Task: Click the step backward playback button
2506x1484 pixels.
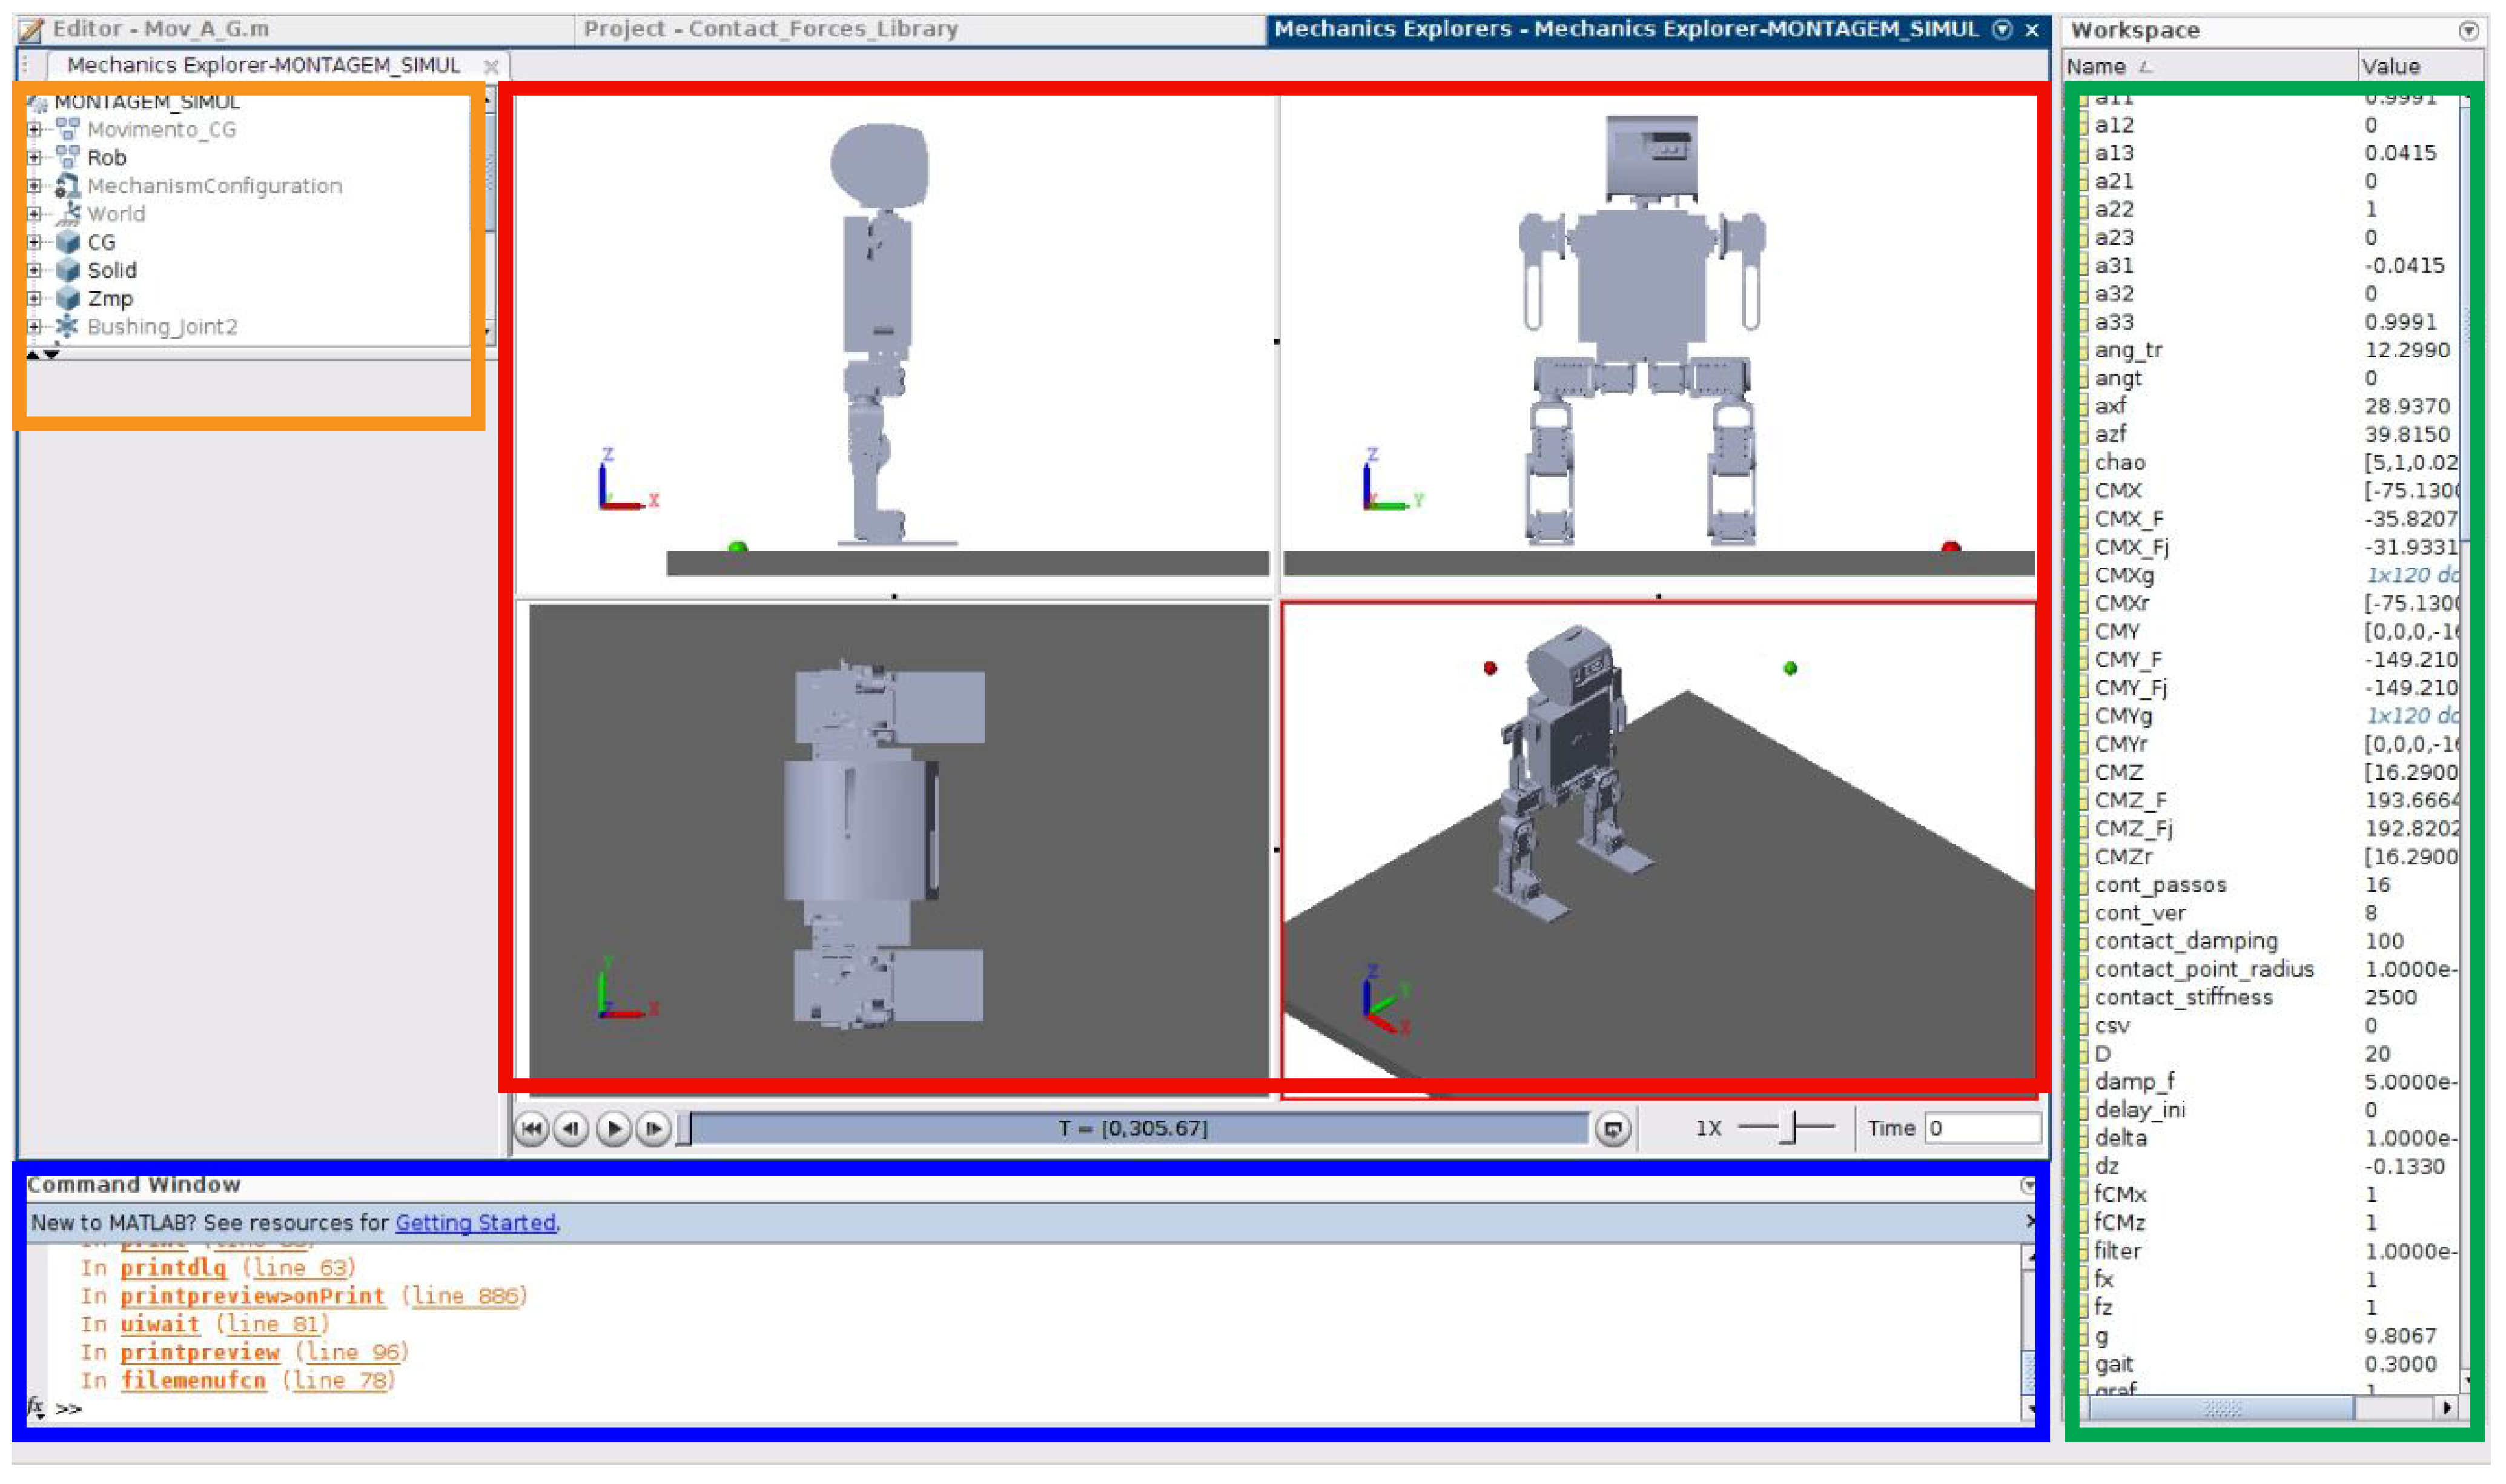Action: pos(572,1129)
